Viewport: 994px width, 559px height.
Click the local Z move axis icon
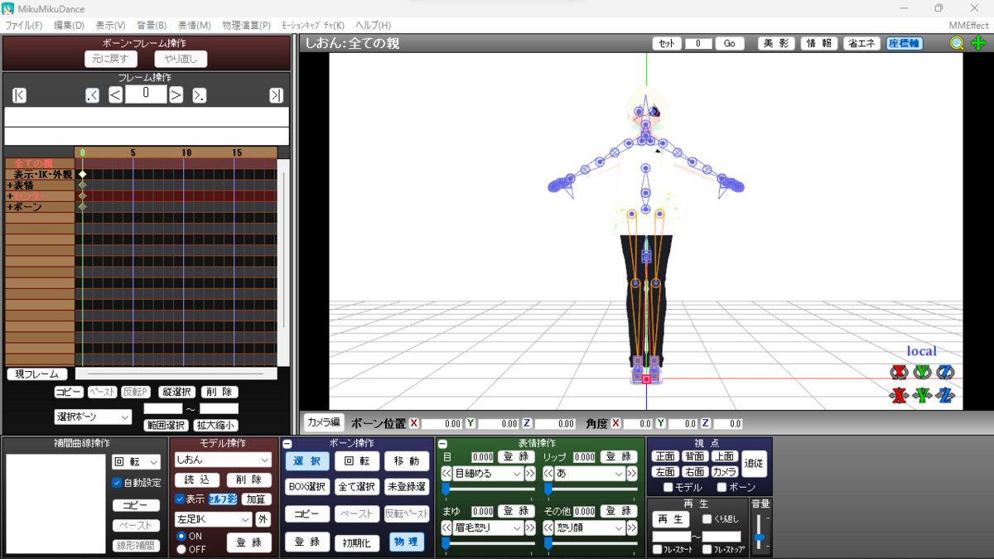click(x=945, y=395)
